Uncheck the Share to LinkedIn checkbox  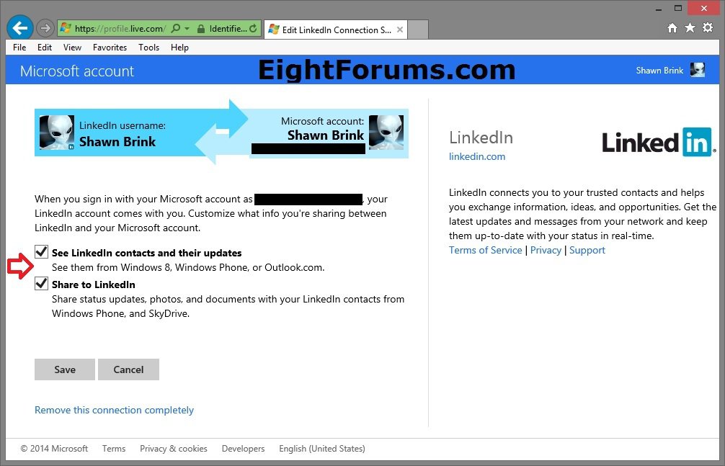(x=41, y=283)
